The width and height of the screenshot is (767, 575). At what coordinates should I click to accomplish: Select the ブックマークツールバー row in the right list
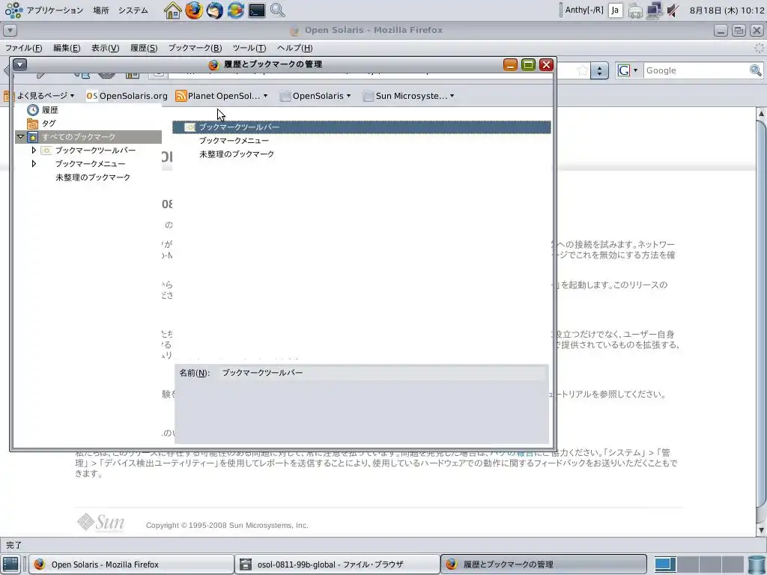362,127
